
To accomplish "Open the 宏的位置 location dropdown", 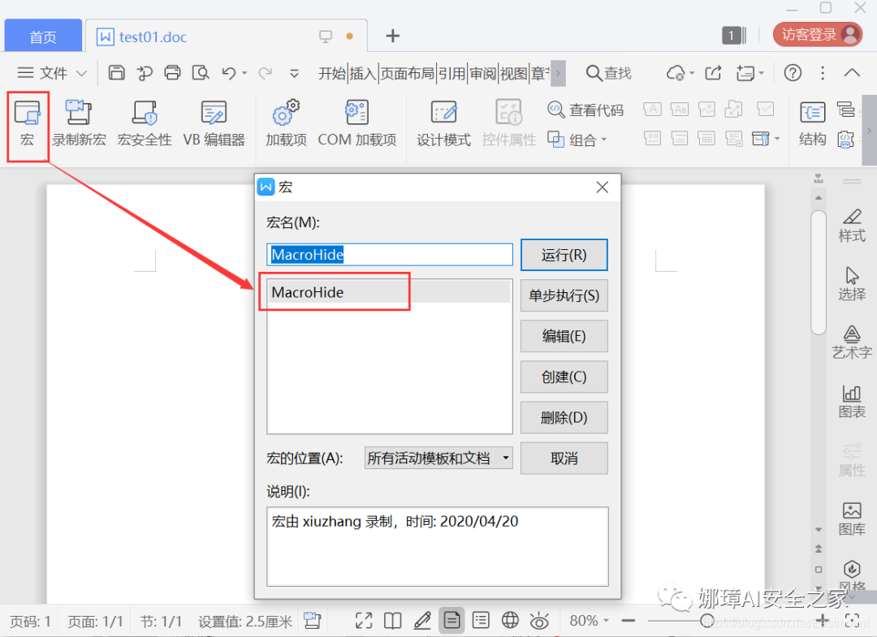I will coord(438,458).
